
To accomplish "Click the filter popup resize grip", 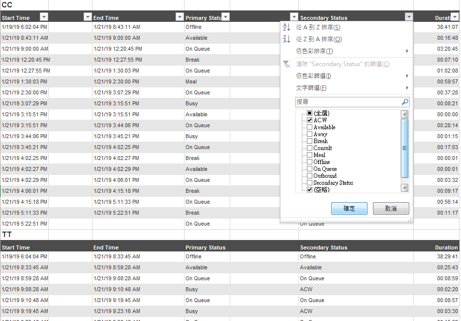I will (x=410, y=220).
